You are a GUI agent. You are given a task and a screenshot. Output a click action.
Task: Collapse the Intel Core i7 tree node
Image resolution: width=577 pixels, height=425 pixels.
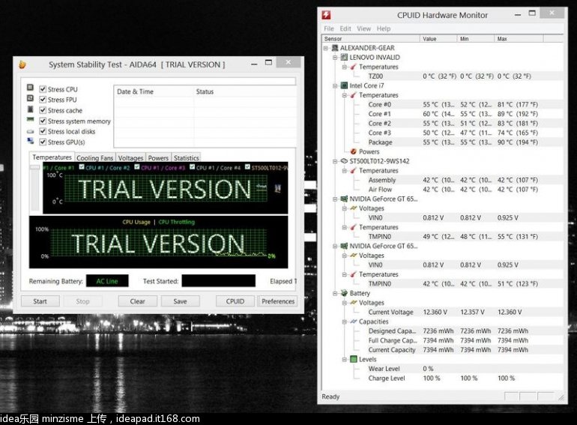click(335, 85)
